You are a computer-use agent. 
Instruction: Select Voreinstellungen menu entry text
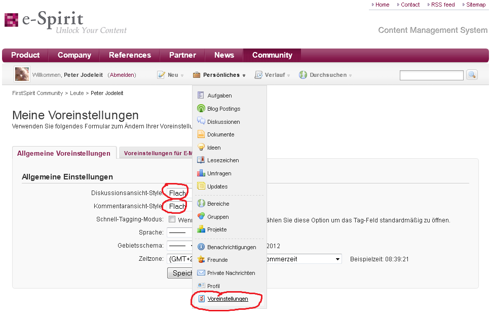point(228,299)
